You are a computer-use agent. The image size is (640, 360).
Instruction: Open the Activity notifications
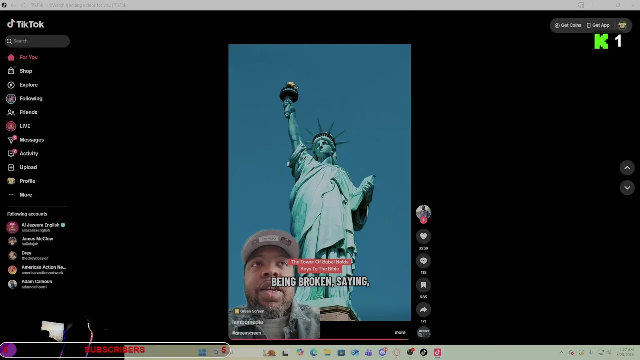[x=29, y=153]
